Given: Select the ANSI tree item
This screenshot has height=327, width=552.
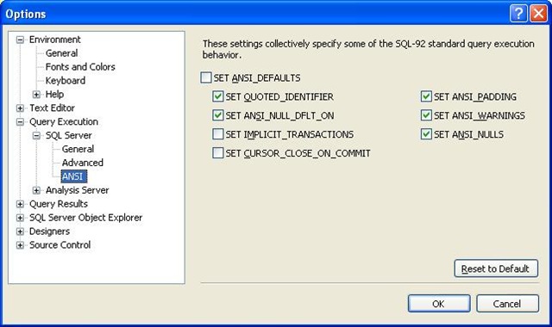Looking at the screenshot, I should point(73,176).
